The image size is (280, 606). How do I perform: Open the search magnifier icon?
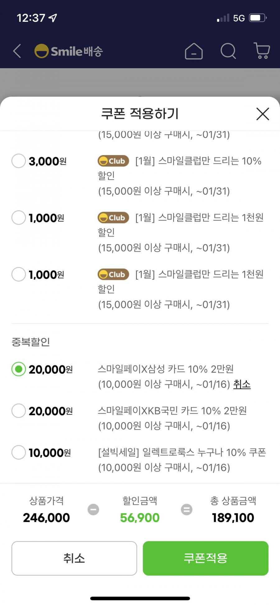coord(228,51)
